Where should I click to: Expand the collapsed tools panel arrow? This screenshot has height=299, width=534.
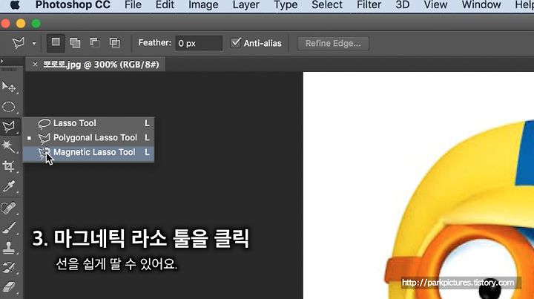click(2, 62)
